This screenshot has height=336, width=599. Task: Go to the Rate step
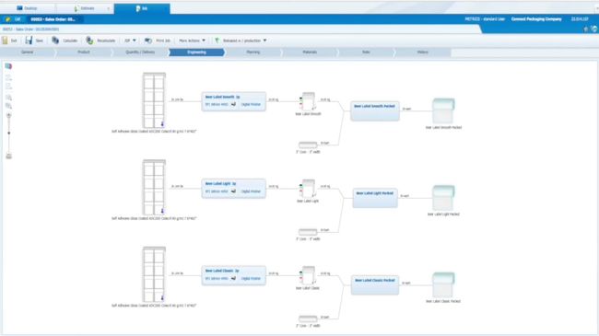tap(366, 52)
